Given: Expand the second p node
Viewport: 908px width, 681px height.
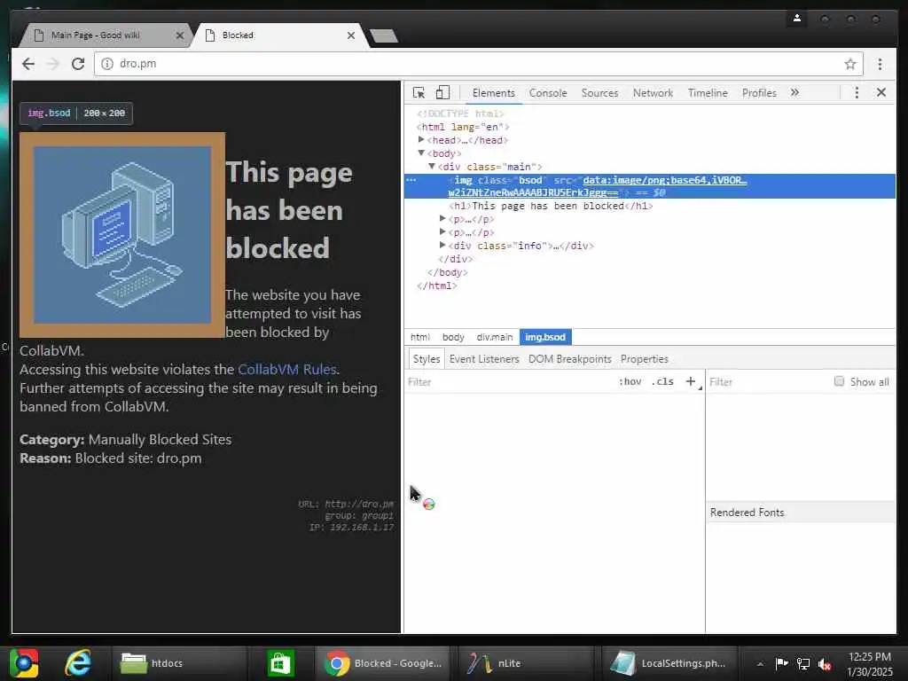Looking at the screenshot, I should (x=442, y=231).
